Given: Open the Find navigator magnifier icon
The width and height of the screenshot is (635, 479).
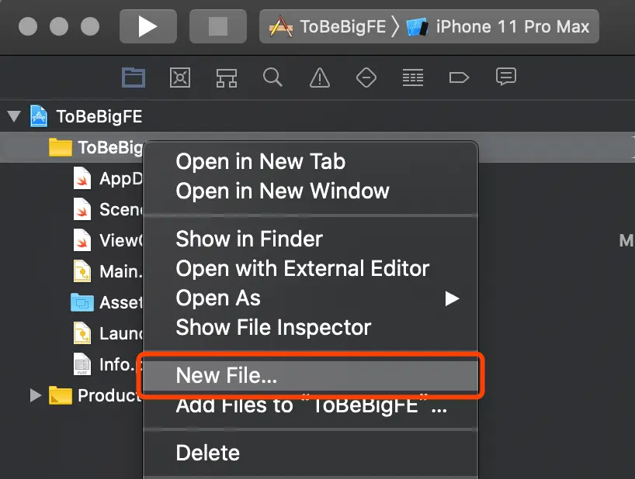Looking at the screenshot, I should point(272,77).
